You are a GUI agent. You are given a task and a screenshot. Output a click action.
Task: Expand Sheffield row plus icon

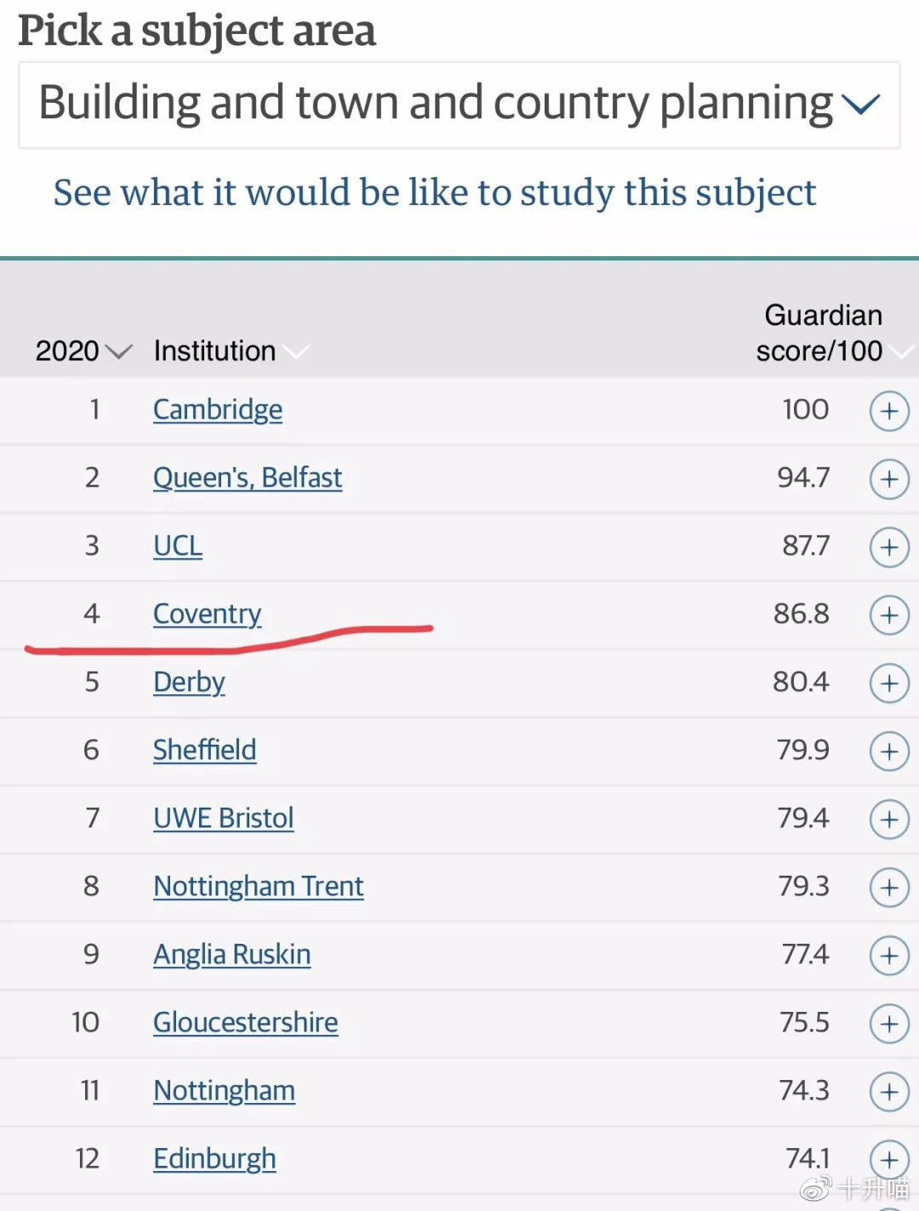click(889, 751)
